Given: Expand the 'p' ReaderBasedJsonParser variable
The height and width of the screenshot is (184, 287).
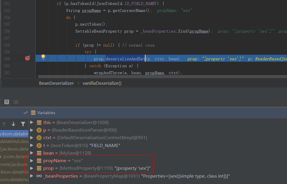Looking at the screenshot, I should [32, 130].
